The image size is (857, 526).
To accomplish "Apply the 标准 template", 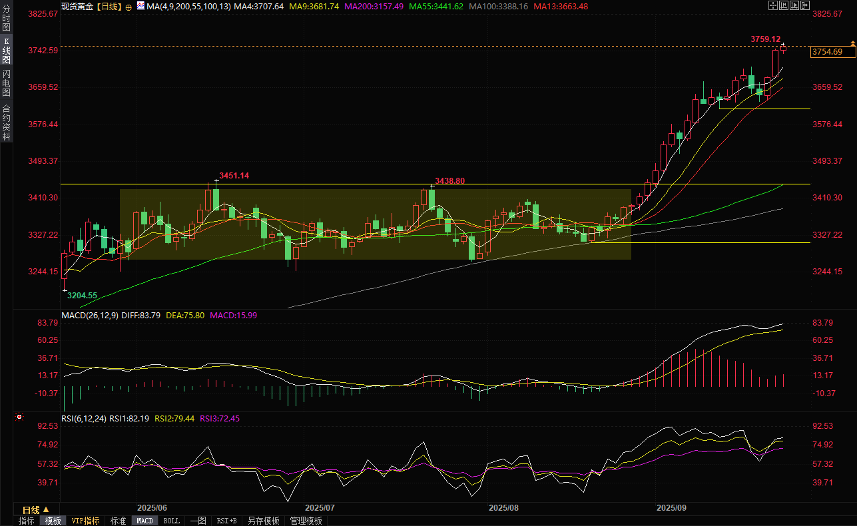I will point(118,521).
